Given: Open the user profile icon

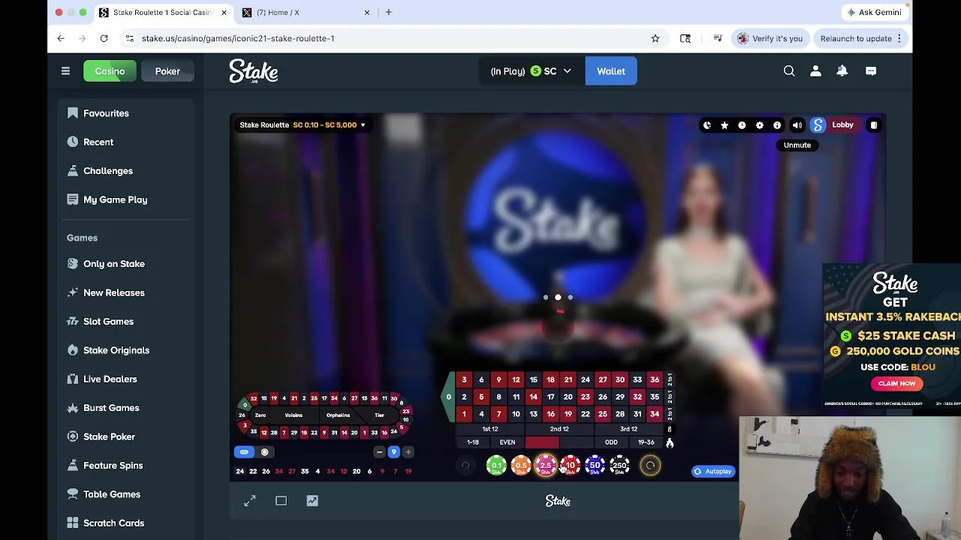Looking at the screenshot, I should (815, 71).
